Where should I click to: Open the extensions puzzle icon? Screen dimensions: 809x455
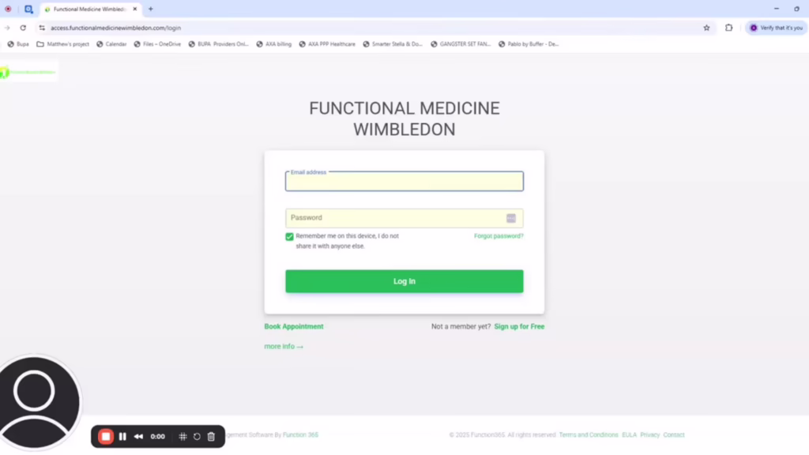pos(728,28)
